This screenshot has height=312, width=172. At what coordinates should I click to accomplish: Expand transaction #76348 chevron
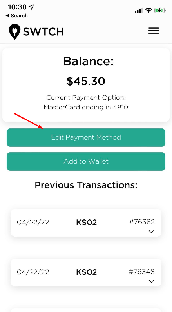(x=151, y=281)
